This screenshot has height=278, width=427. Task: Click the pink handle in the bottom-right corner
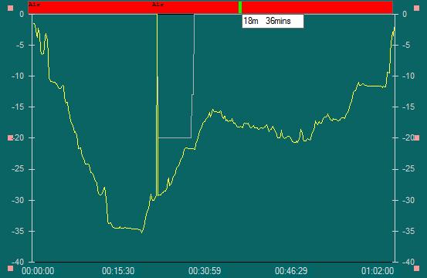[x=417, y=269]
